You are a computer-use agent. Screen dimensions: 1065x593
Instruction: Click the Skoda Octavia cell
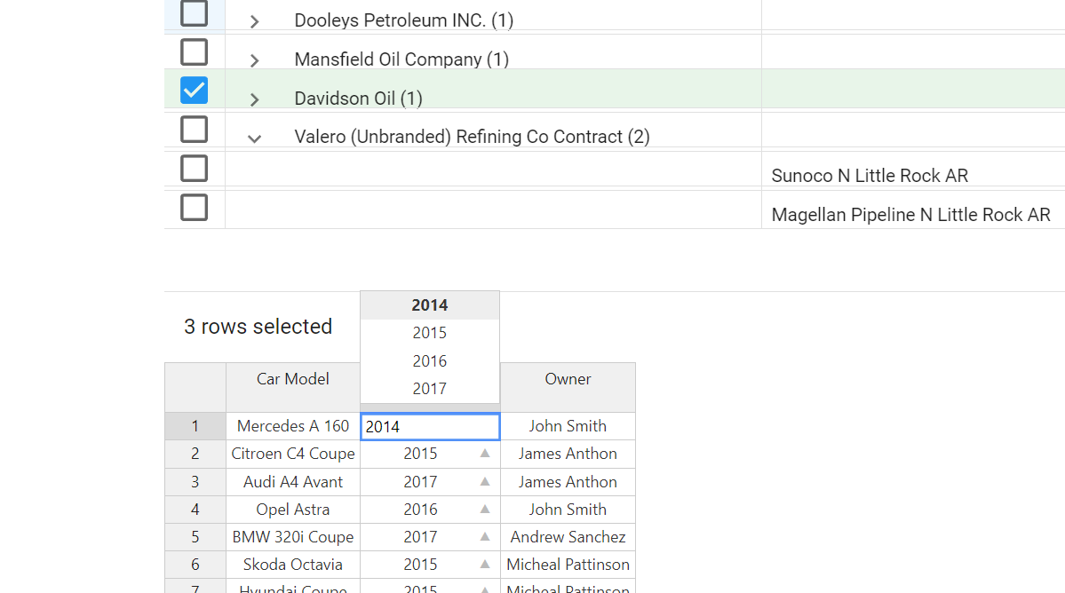tap(293, 565)
